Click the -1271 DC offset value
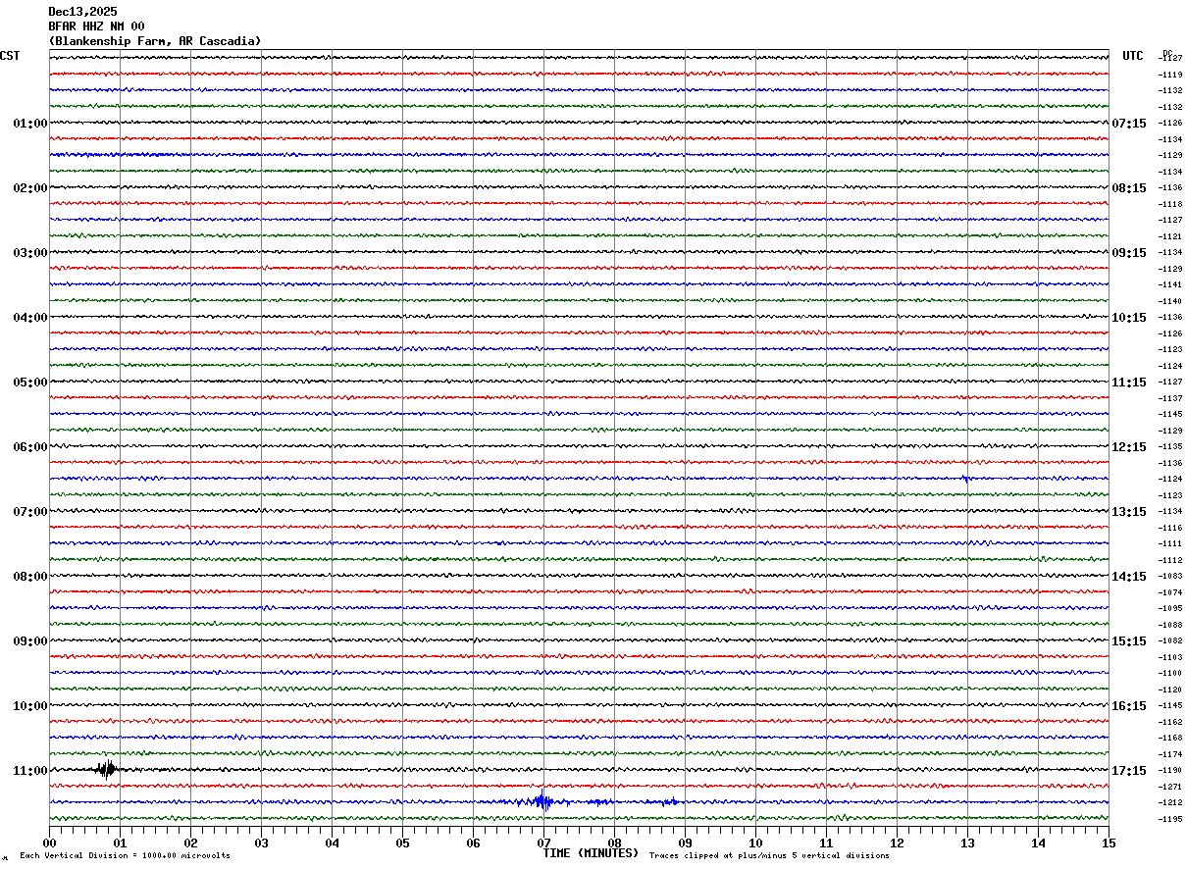Screen dimensions: 1187x869 click(x=1170, y=787)
